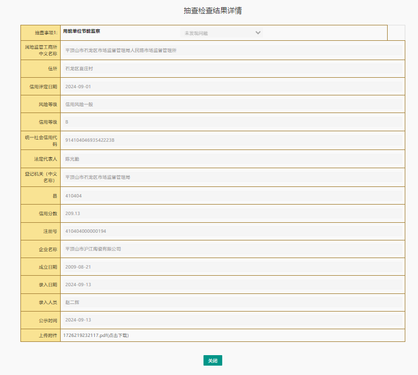
Task: Click the 录入日期 field
Action: click(x=232, y=285)
